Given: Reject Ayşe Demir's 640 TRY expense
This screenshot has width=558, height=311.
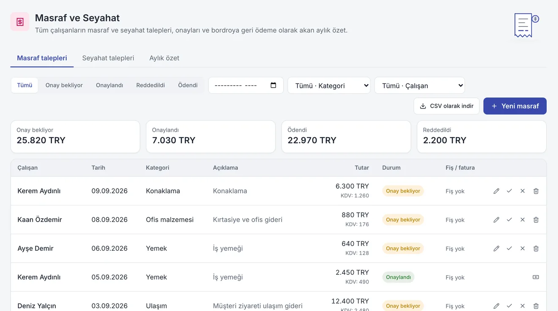Looking at the screenshot, I should (x=522, y=249).
